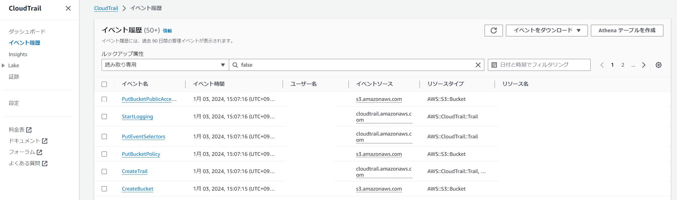Open the PutEventSelectors event link
Image resolution: width=677 pixels, height=200 pixels.
click(x=144, y=137)
